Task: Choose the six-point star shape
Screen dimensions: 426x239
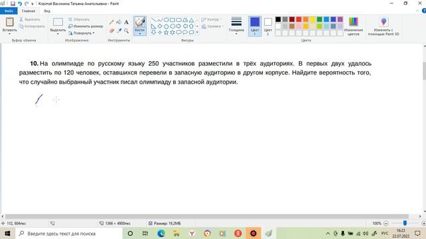Action: [x=172, y=33]
